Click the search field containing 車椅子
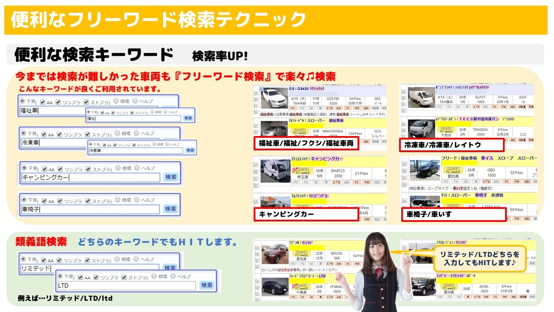Image resolution: width=554 pixels, height=312 pixels. pyautogui.click(x=91, y=209)
